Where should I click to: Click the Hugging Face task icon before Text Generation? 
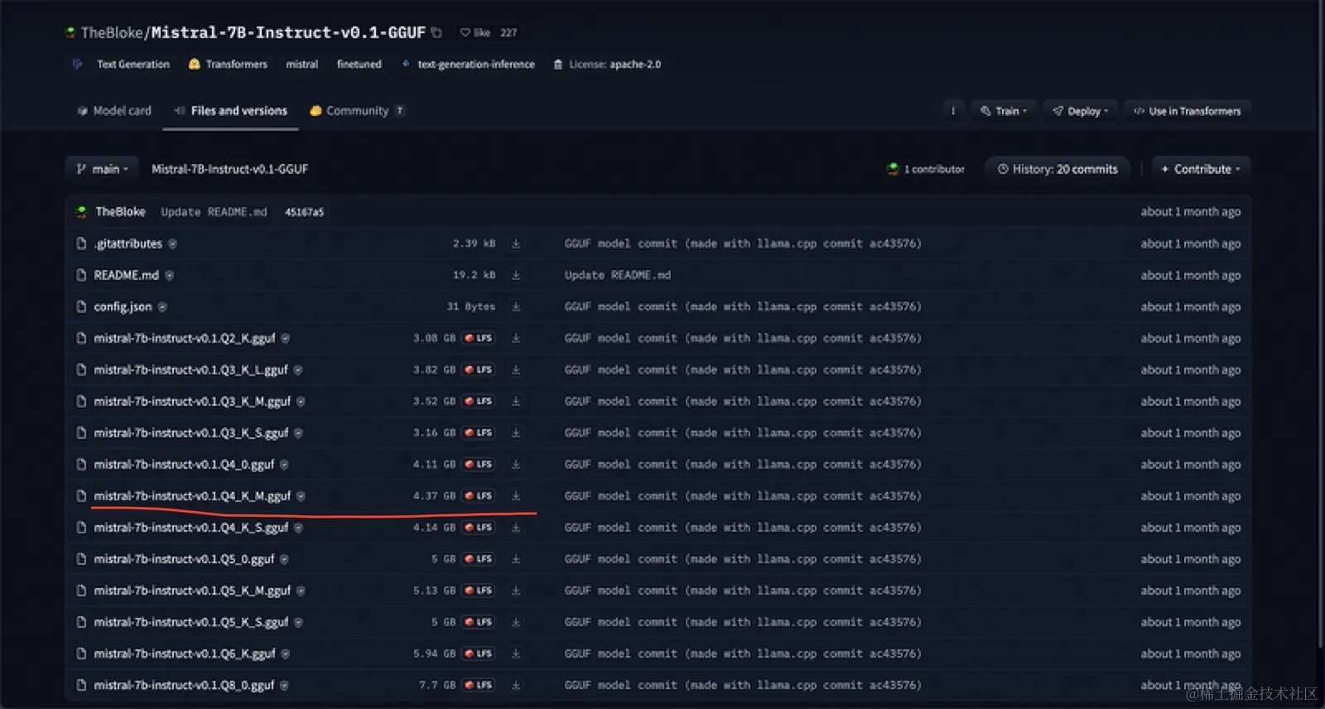77,64
